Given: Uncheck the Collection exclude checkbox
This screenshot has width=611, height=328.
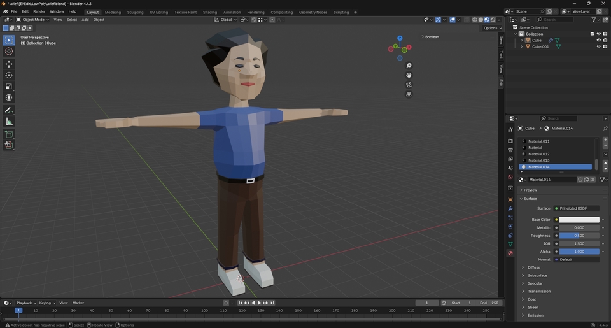Looking at the screenshot, I should 593,34.
